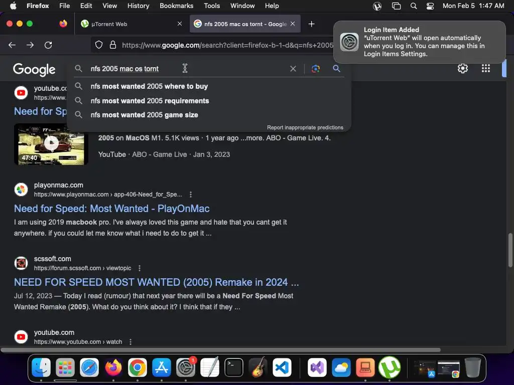Click the horizontal page scrollbar
This screenshot has width=514, height=385.
click(x=220, y=349)
